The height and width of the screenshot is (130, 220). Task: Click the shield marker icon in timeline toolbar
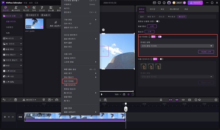pos(44,100)
